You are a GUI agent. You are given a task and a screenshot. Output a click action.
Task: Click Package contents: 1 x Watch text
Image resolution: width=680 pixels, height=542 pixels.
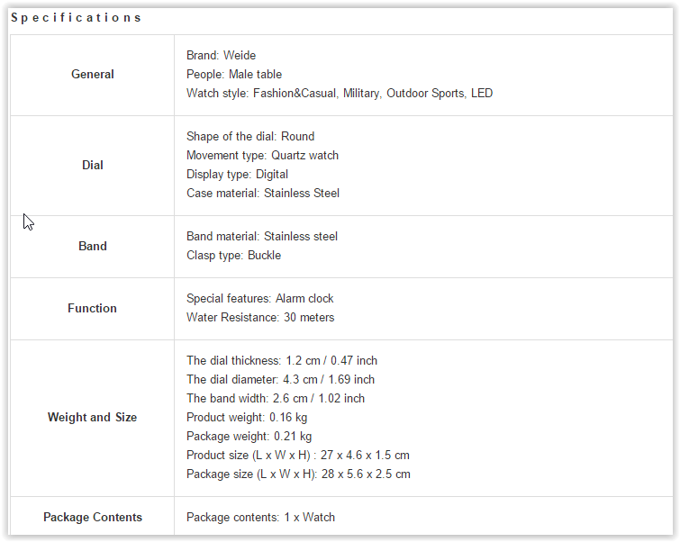pyautogui.click(x=260, y=518)
